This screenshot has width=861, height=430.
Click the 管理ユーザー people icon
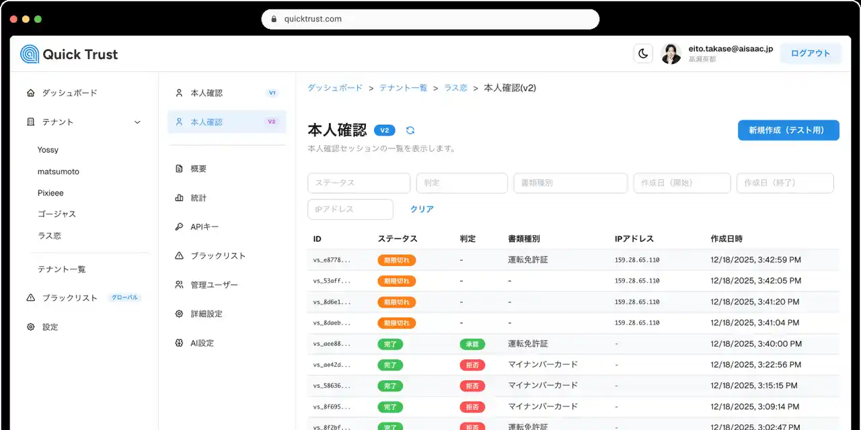click(179, 285)
